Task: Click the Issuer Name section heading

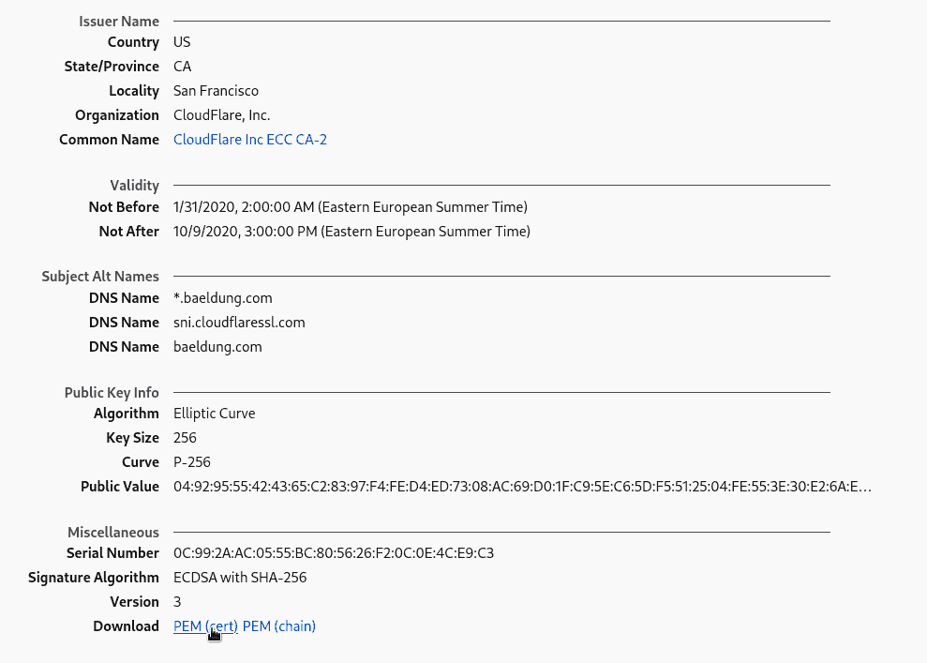Action: coord(119,22)
